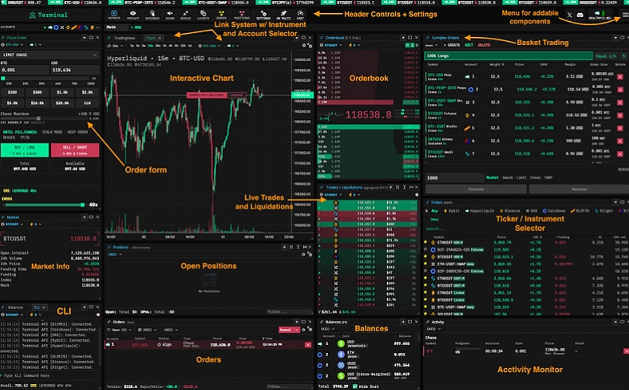This screenshot has height=390, width=629.
Task: Click the USD price input field
Action: coord(74,70)
